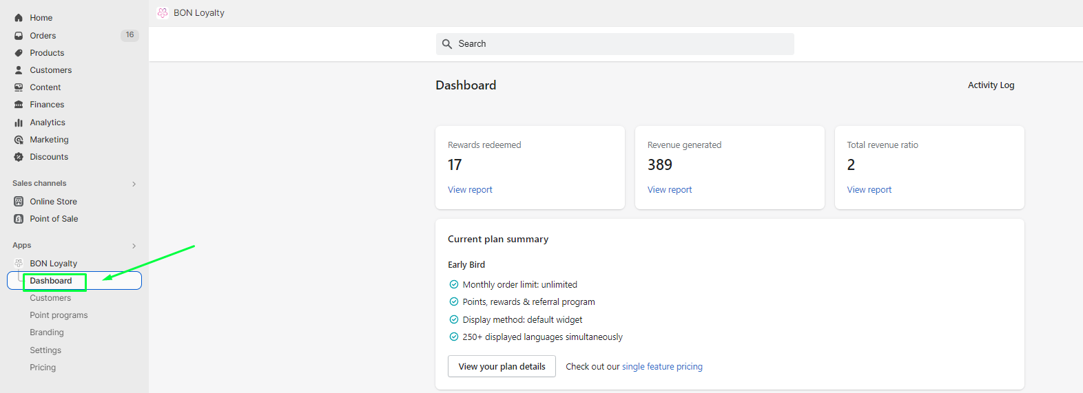Open the Pricing submenu item
The image size is (1083, 393).
(43, 368)
